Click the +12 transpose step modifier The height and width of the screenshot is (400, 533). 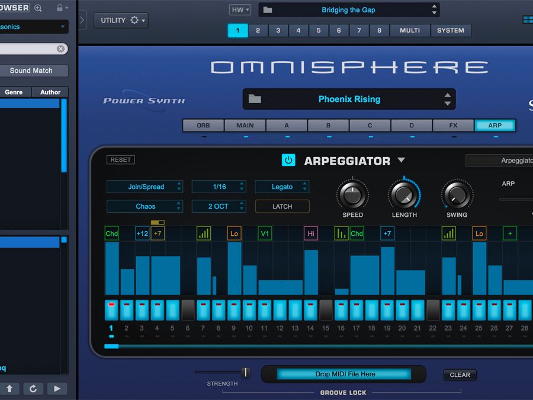142,233
